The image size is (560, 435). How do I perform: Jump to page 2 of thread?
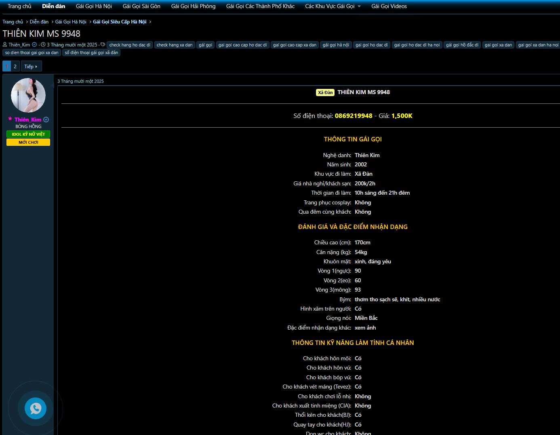point(15,67)
